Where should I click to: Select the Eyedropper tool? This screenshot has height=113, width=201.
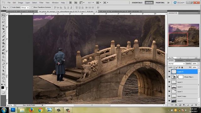pyautogui.click(x=3, y=32)
